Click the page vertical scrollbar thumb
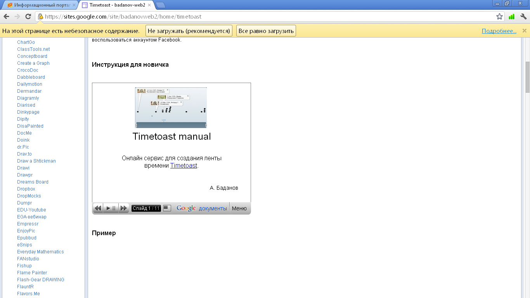The width and height of the screenshot is (530, 298). tap(527, 77)
